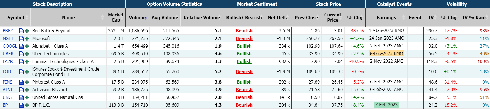This screenshot has width=490, height=109.
Task: Select the green highlighted 7-Feb-2023 date
Action: coord(386,105)
